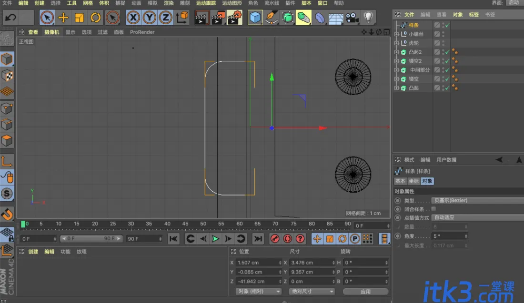Open the 运动图形 menu
Image resolution: width=524 pixels, height=303 pixels.
[232, 3]
